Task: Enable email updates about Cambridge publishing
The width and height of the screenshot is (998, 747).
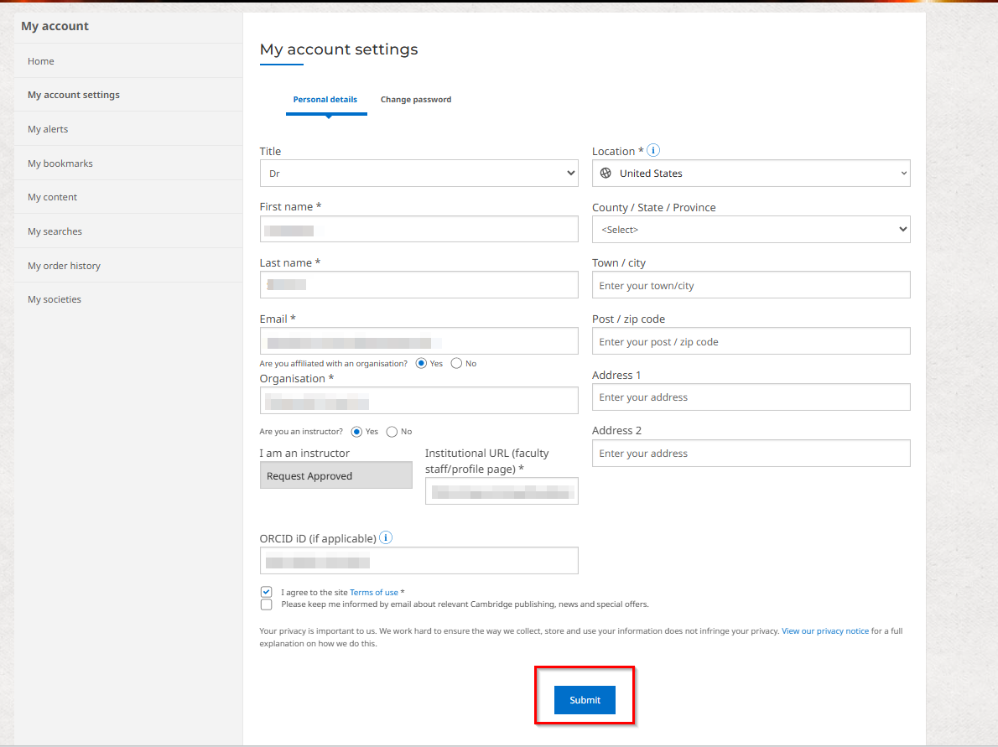Action: point(266,604)
